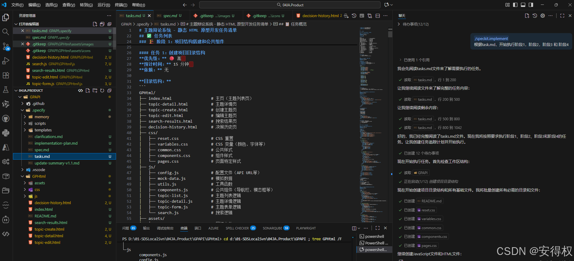Open the Terminal menu
The height and width of the screenshot is (261, 574).
121,5
